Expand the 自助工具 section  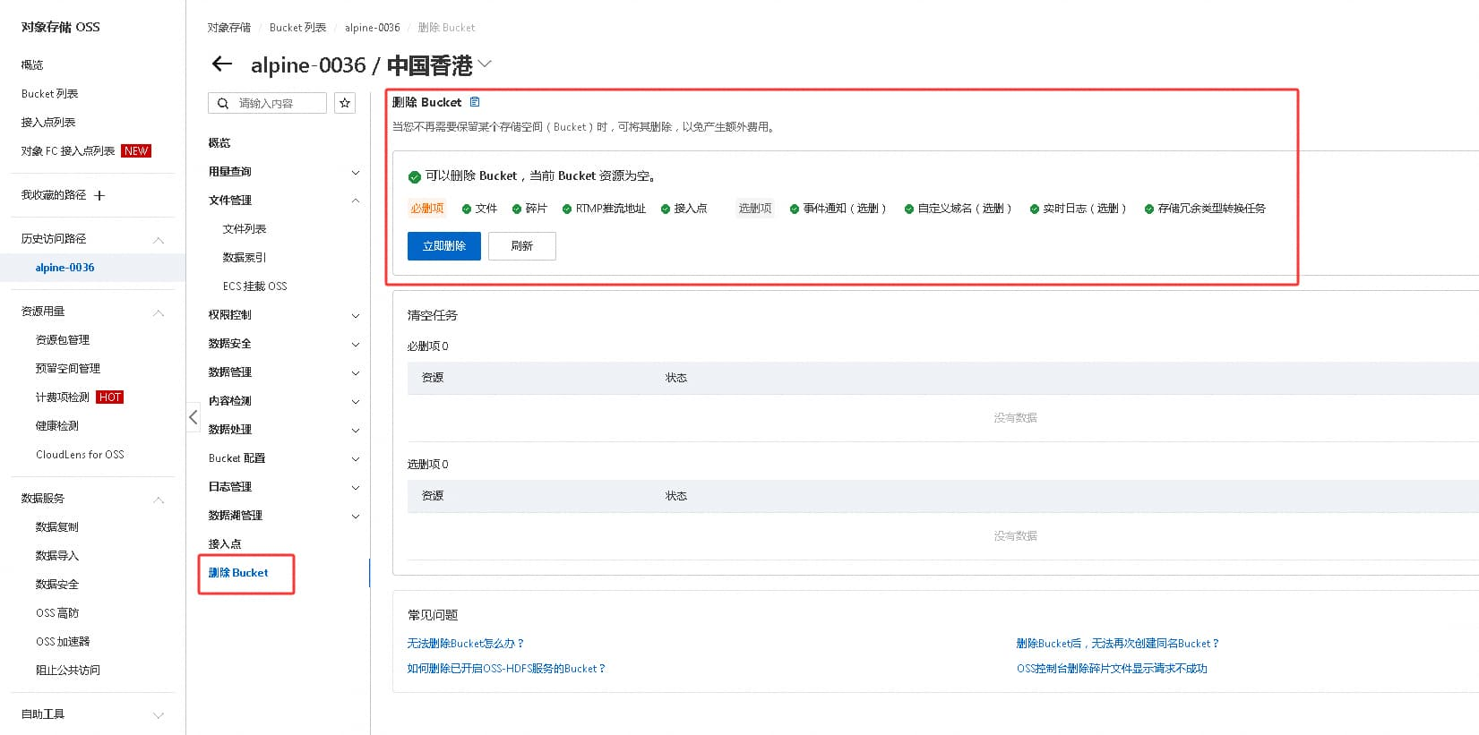point(159,714)
